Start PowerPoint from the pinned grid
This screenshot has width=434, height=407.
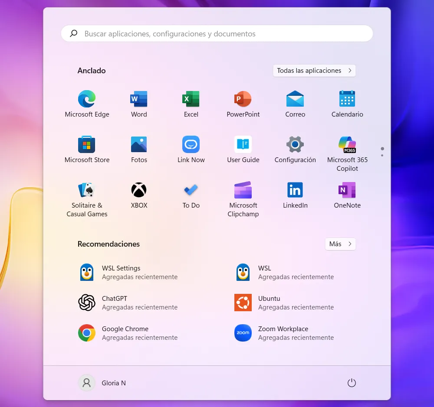(x=243, y=104)
